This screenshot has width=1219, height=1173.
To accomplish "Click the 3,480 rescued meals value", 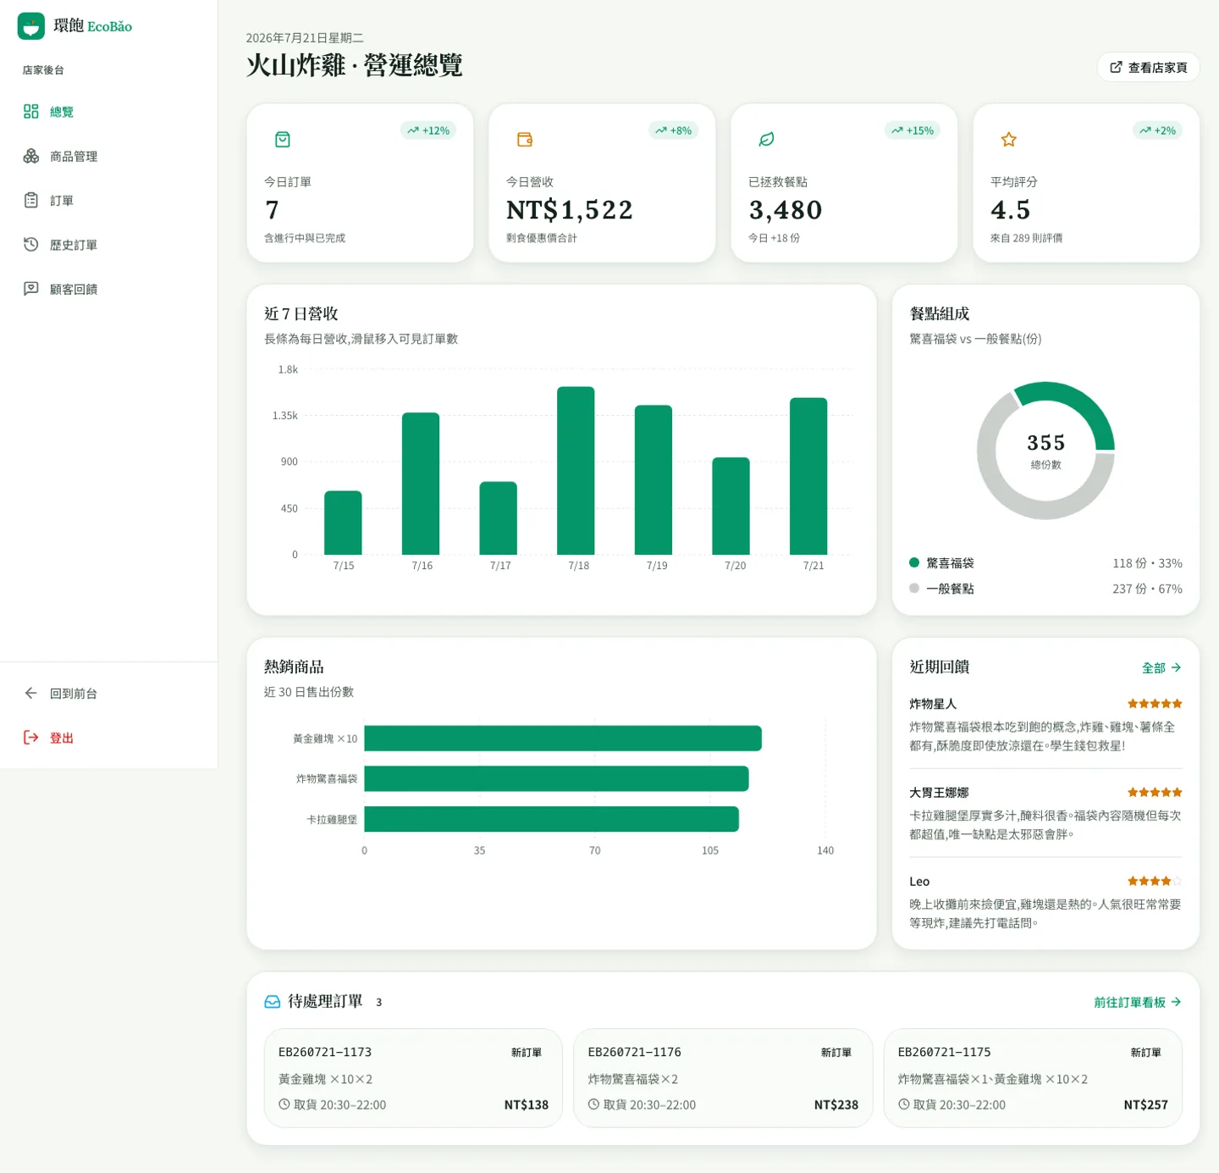I will point(786,210).
